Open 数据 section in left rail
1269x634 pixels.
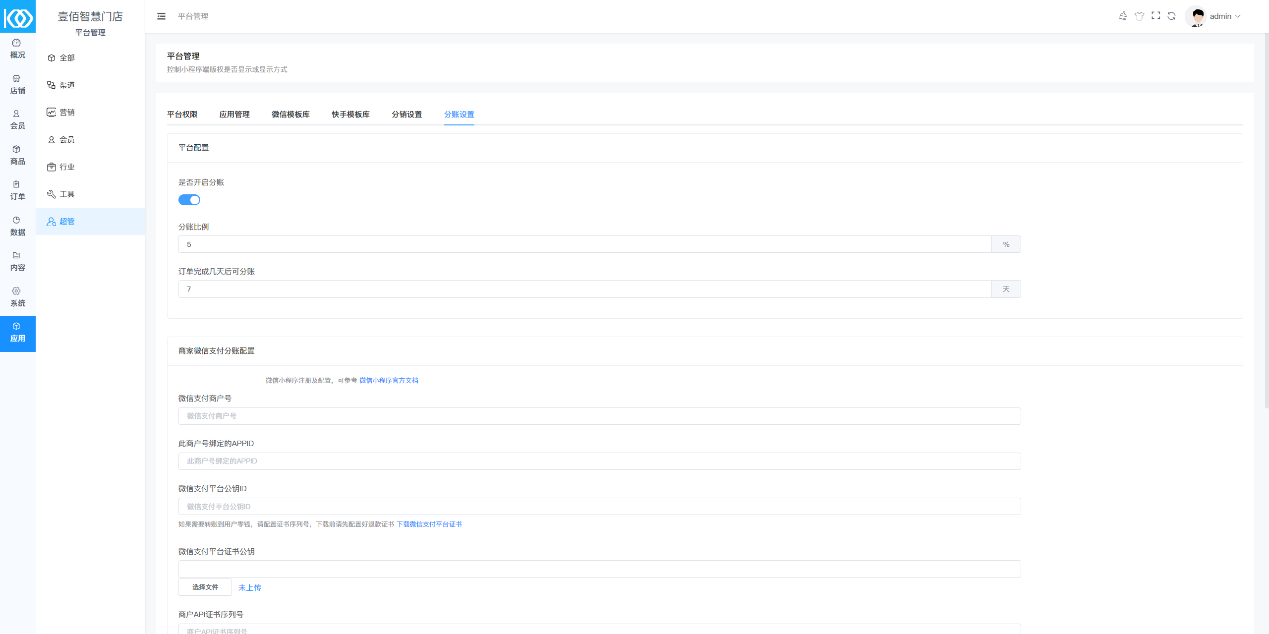(x=17, y=226)
